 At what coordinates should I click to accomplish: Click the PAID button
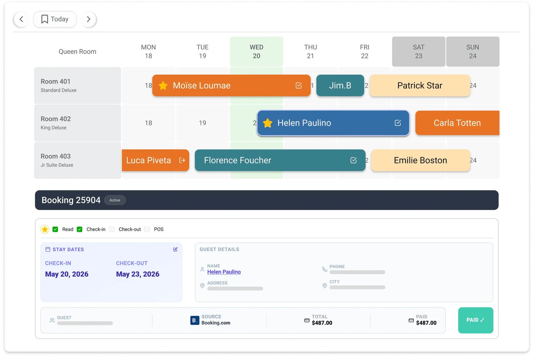pyautogui.click(x=476, y=320)
